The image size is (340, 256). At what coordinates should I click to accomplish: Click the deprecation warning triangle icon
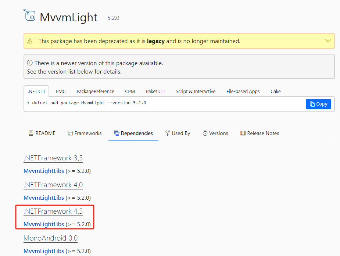30,41
